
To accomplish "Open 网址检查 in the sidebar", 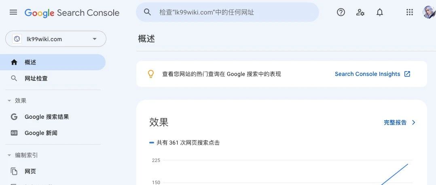I will (36, 78).
